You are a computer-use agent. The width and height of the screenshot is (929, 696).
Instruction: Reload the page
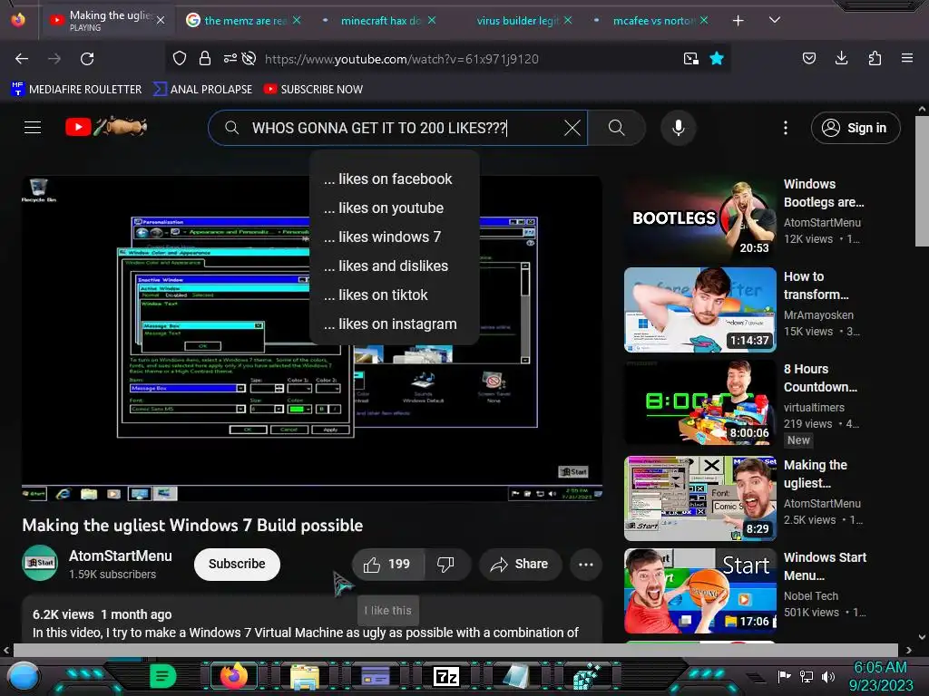click(87, 59)
